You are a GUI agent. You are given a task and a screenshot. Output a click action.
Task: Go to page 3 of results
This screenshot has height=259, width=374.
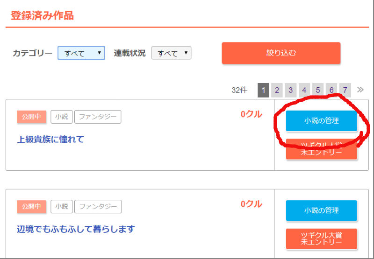pyautogui.click(x=290, y=90)
